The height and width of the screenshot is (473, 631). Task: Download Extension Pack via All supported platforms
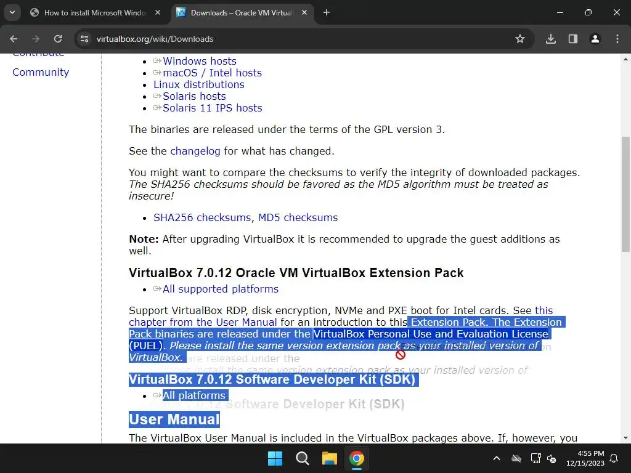(x=220, y=289)
